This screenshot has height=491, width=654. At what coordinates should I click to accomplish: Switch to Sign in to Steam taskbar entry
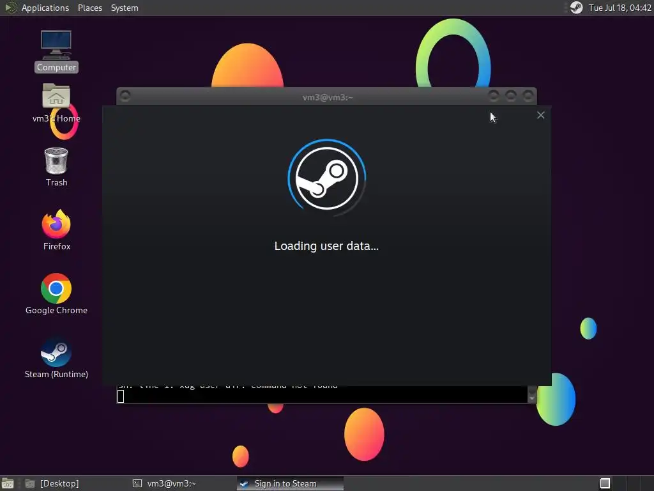(290, 483)
